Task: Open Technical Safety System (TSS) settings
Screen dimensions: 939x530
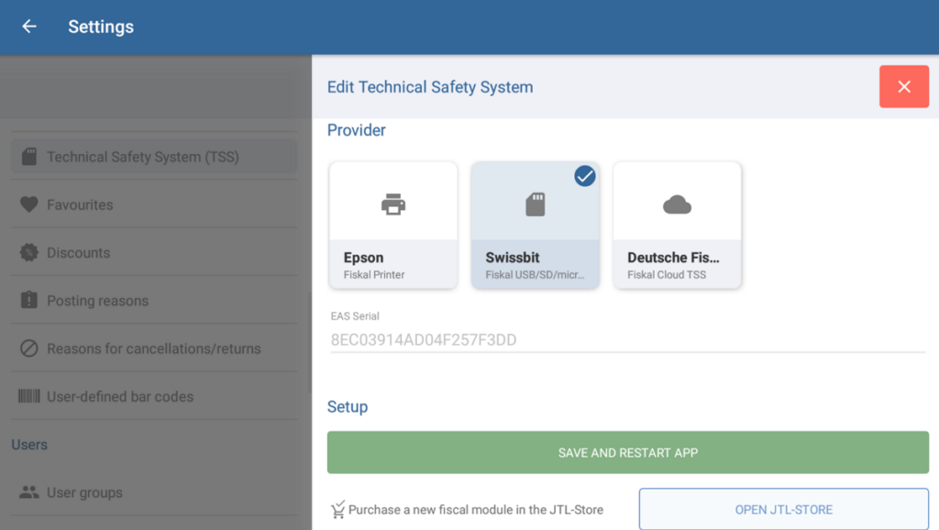Action: click(x=143, y=157)
